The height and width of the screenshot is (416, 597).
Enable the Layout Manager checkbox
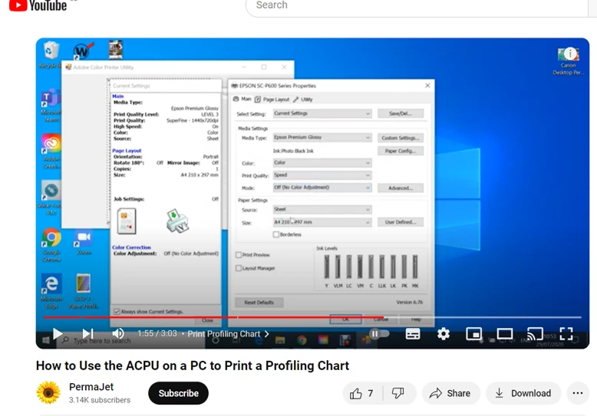pyautogui.click(x=239, y=268)
